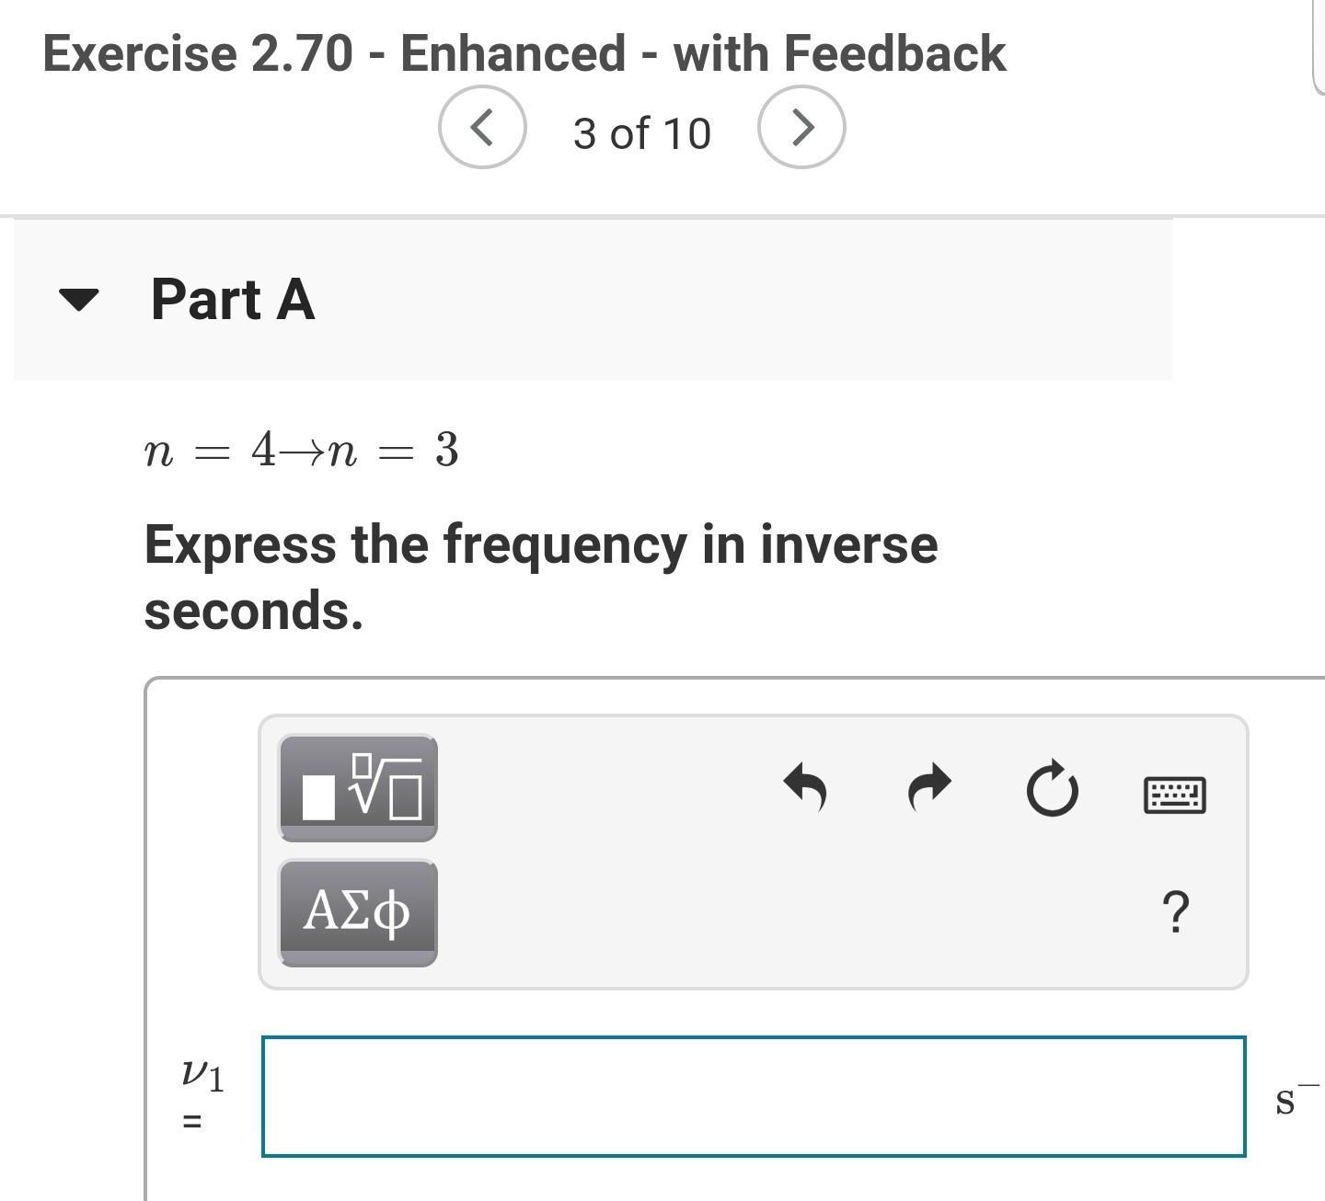This screenshot has width=1325, height=1201.
Task: Click the ν1 variable label
Action: click(202, 1074)
